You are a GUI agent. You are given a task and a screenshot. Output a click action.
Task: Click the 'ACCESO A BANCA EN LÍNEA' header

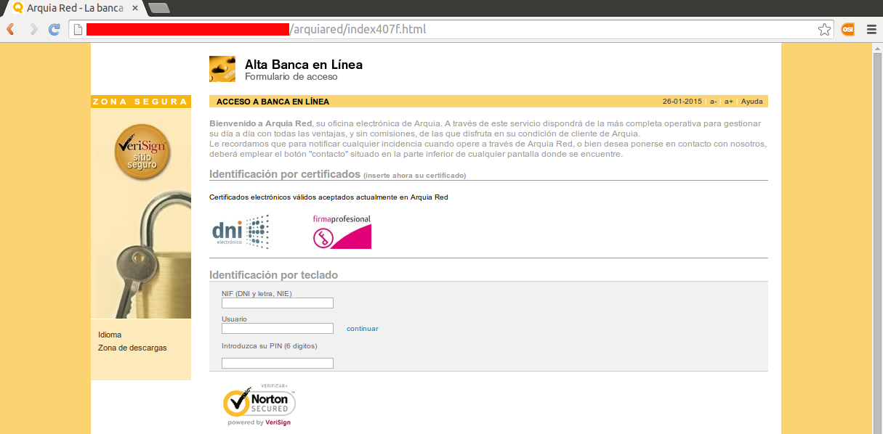(273, 102)
